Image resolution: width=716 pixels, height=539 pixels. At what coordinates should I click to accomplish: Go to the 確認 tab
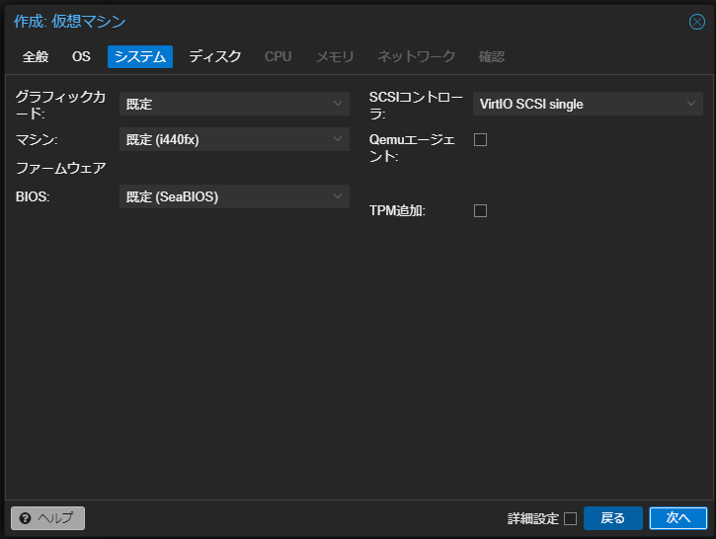[492, 56]
